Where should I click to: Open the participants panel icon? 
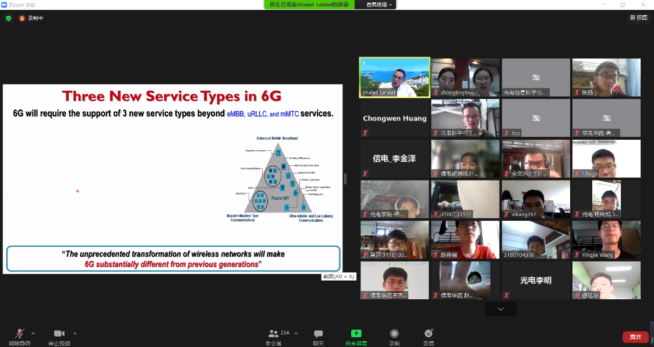(x=273, y=334)
